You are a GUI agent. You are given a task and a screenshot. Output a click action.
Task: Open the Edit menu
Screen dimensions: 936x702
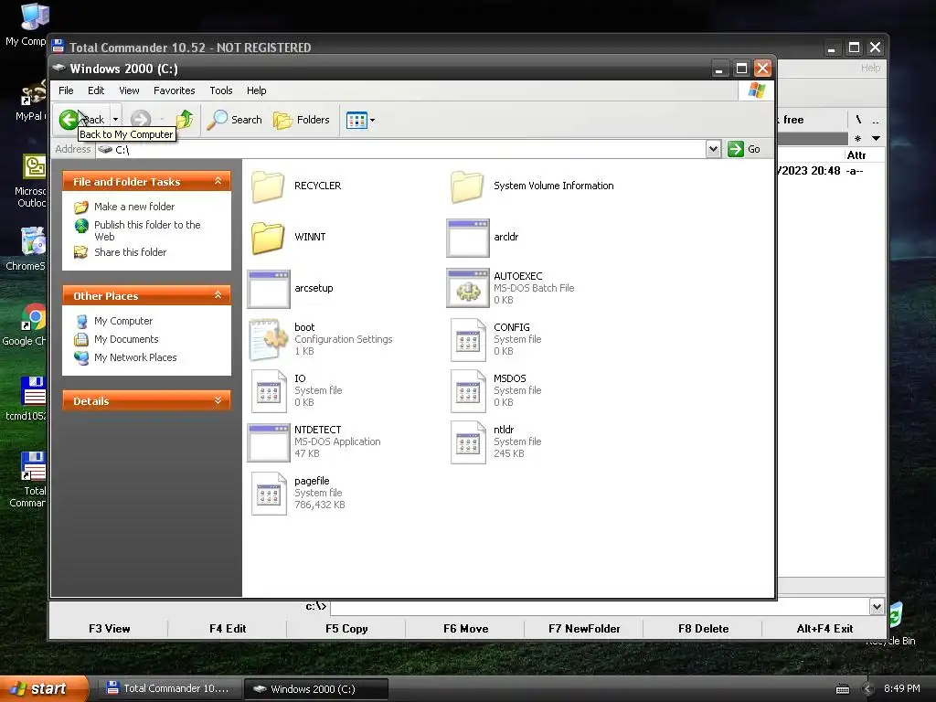coord(95,90)
